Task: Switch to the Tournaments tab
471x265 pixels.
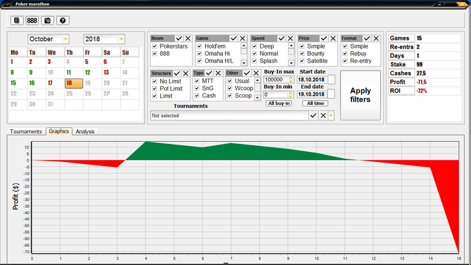Action: pyautogui.click(x=26, y=131)
